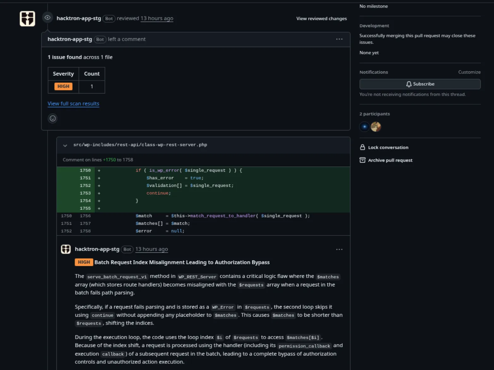Click hacktron-app-stg name in the review header

79,18
